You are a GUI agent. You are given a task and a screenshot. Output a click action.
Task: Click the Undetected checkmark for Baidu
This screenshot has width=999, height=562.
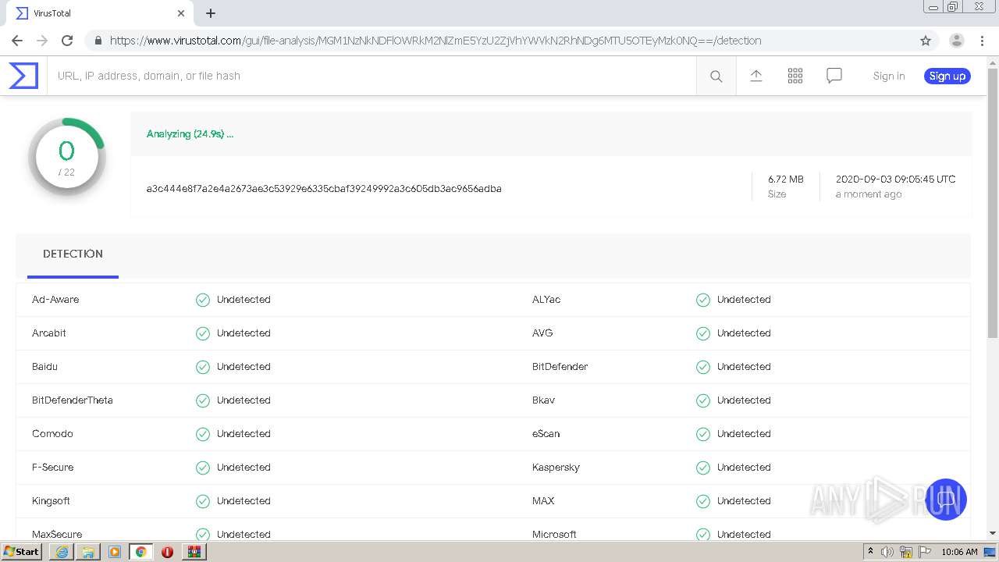click(203, 367)
